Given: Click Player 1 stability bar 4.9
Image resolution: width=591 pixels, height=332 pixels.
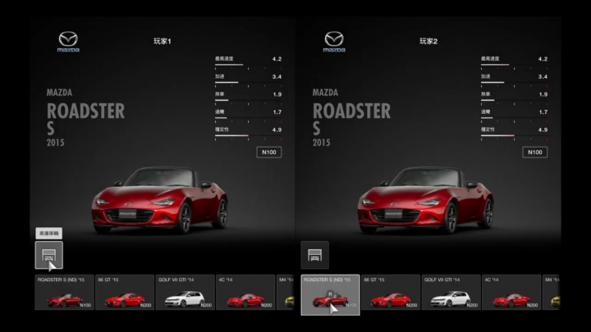Looking at the screenshot, I should pos(249,135).
